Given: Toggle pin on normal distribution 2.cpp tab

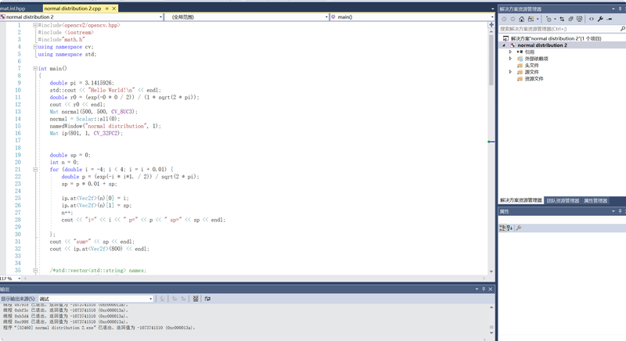Looking at the screenshot, I should (107, 9).
